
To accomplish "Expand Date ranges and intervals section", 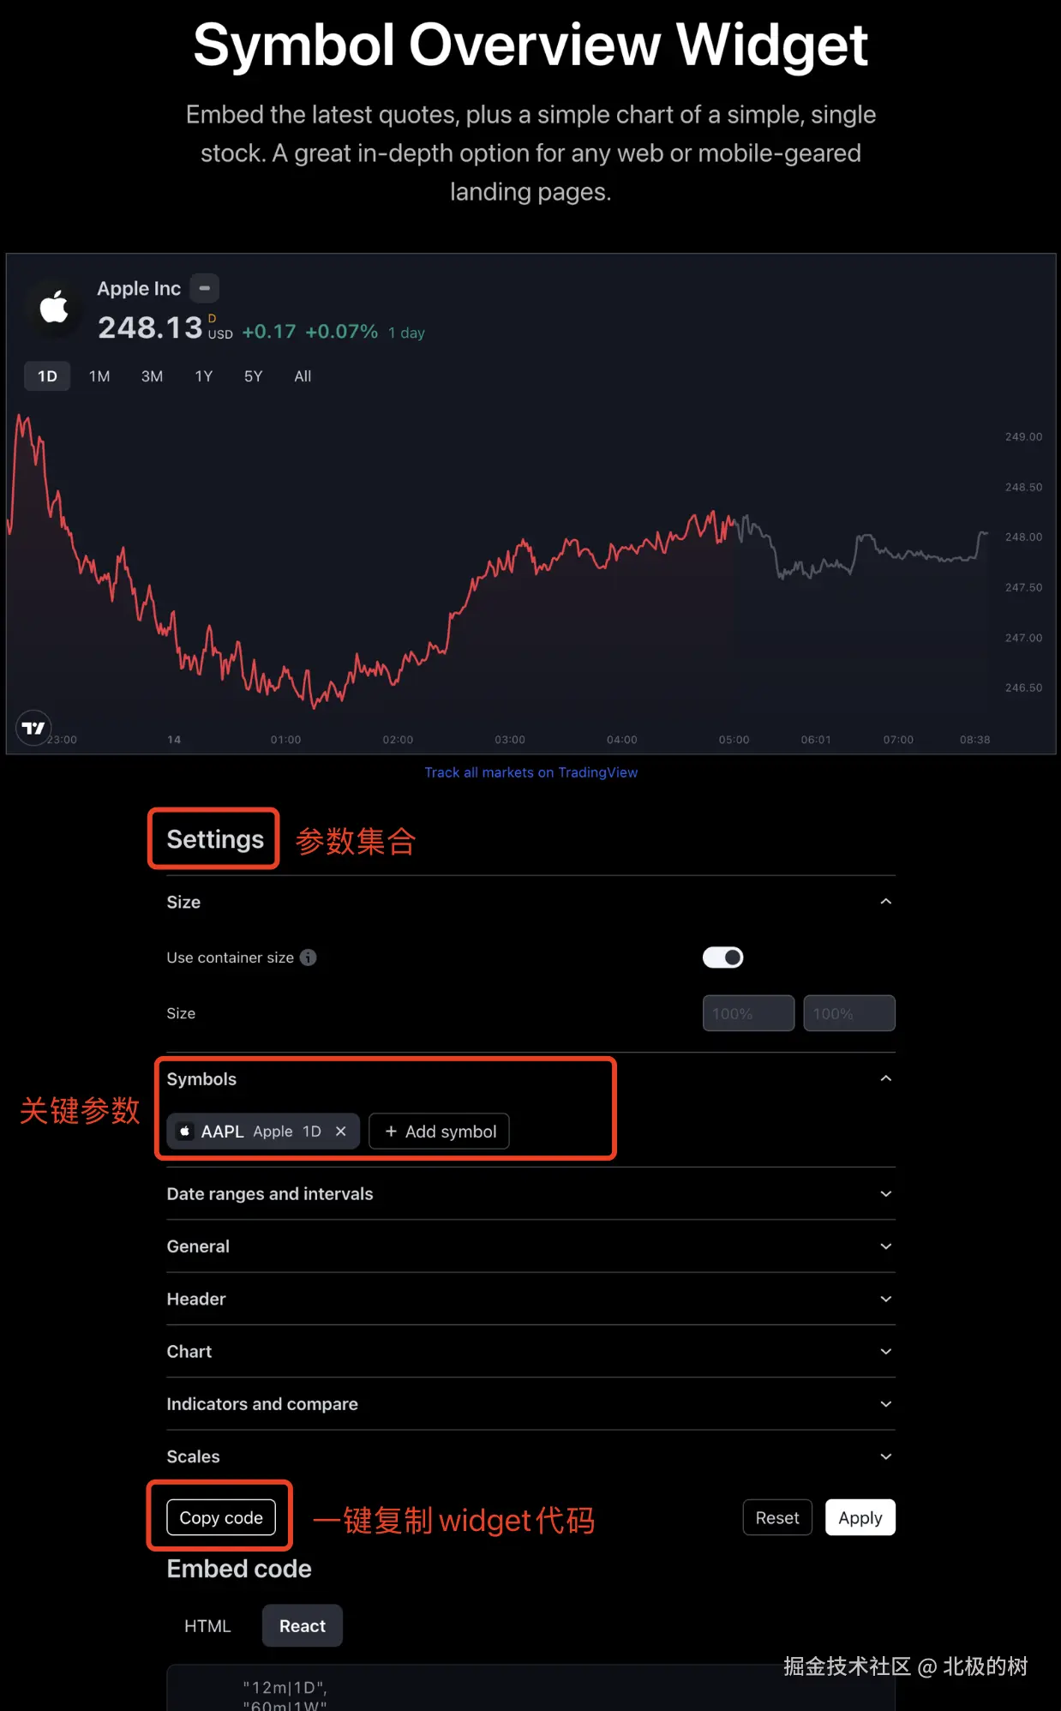I will pos(885,1194).
